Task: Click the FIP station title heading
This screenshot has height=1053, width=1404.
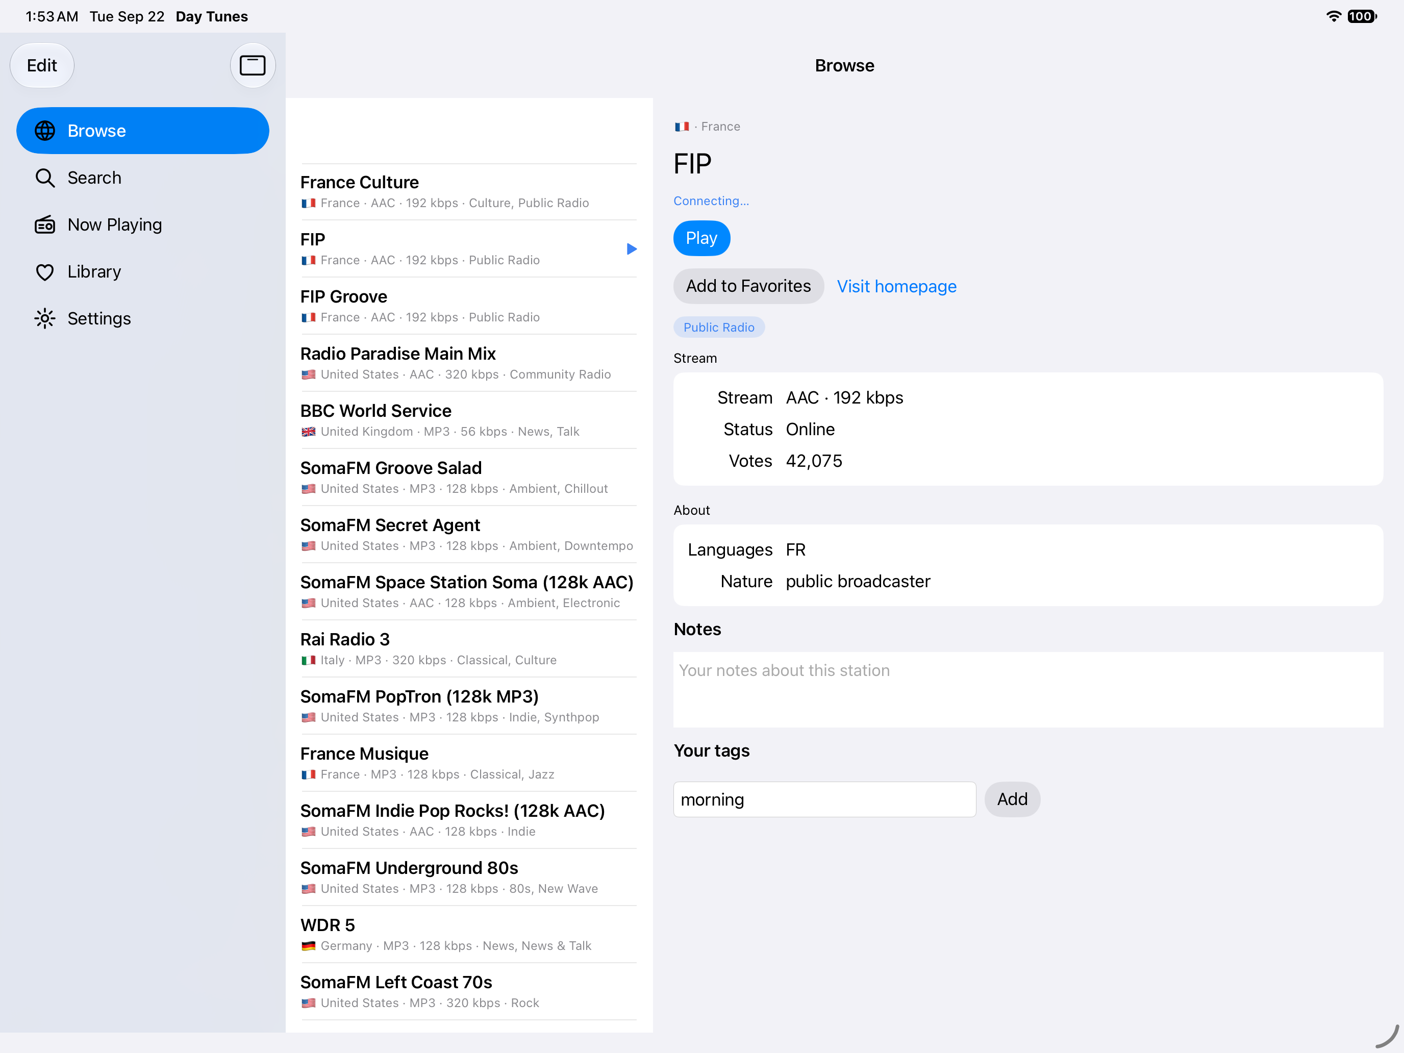Action: point(692,164)
